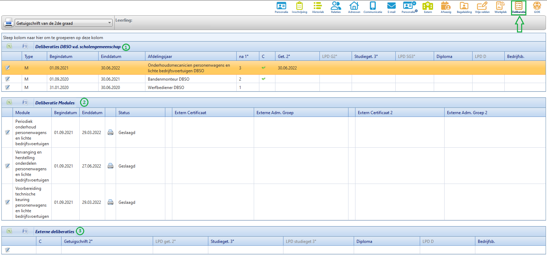
Task: Open the Inschrijving icon
Action: coord(299,6)
